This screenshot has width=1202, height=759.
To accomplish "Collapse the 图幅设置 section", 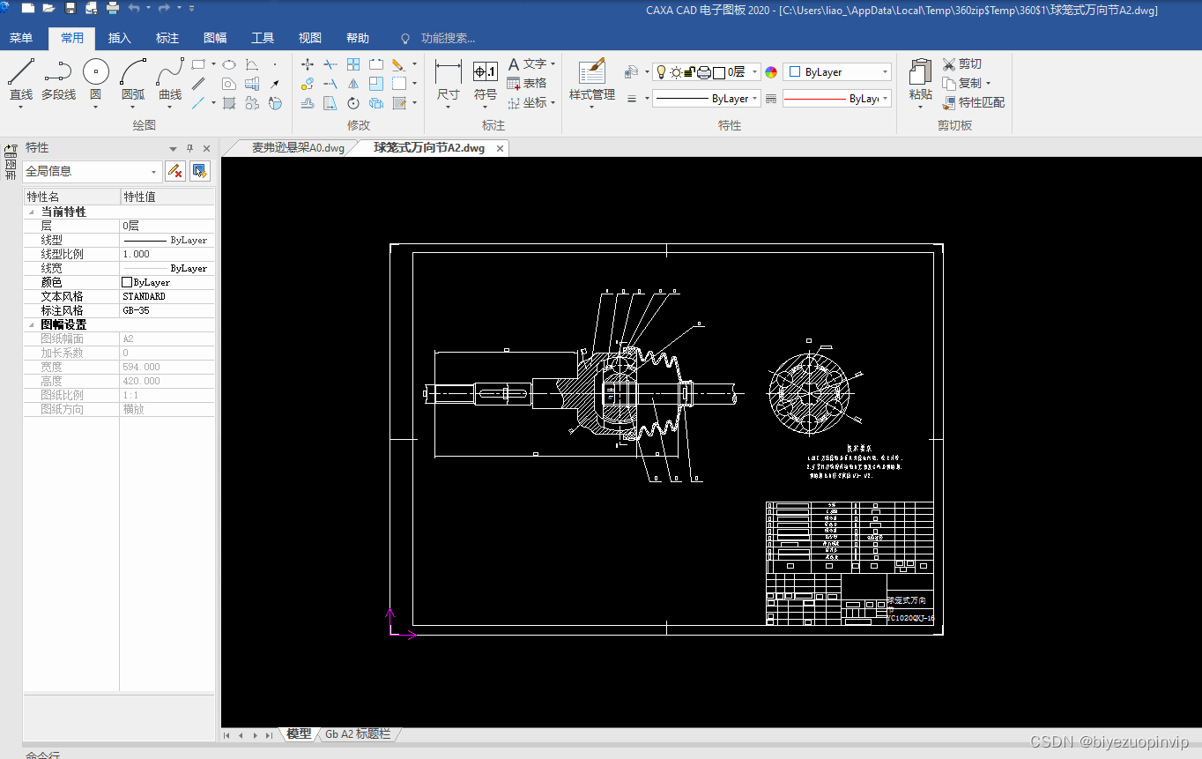I will click(x=32, y=325).
